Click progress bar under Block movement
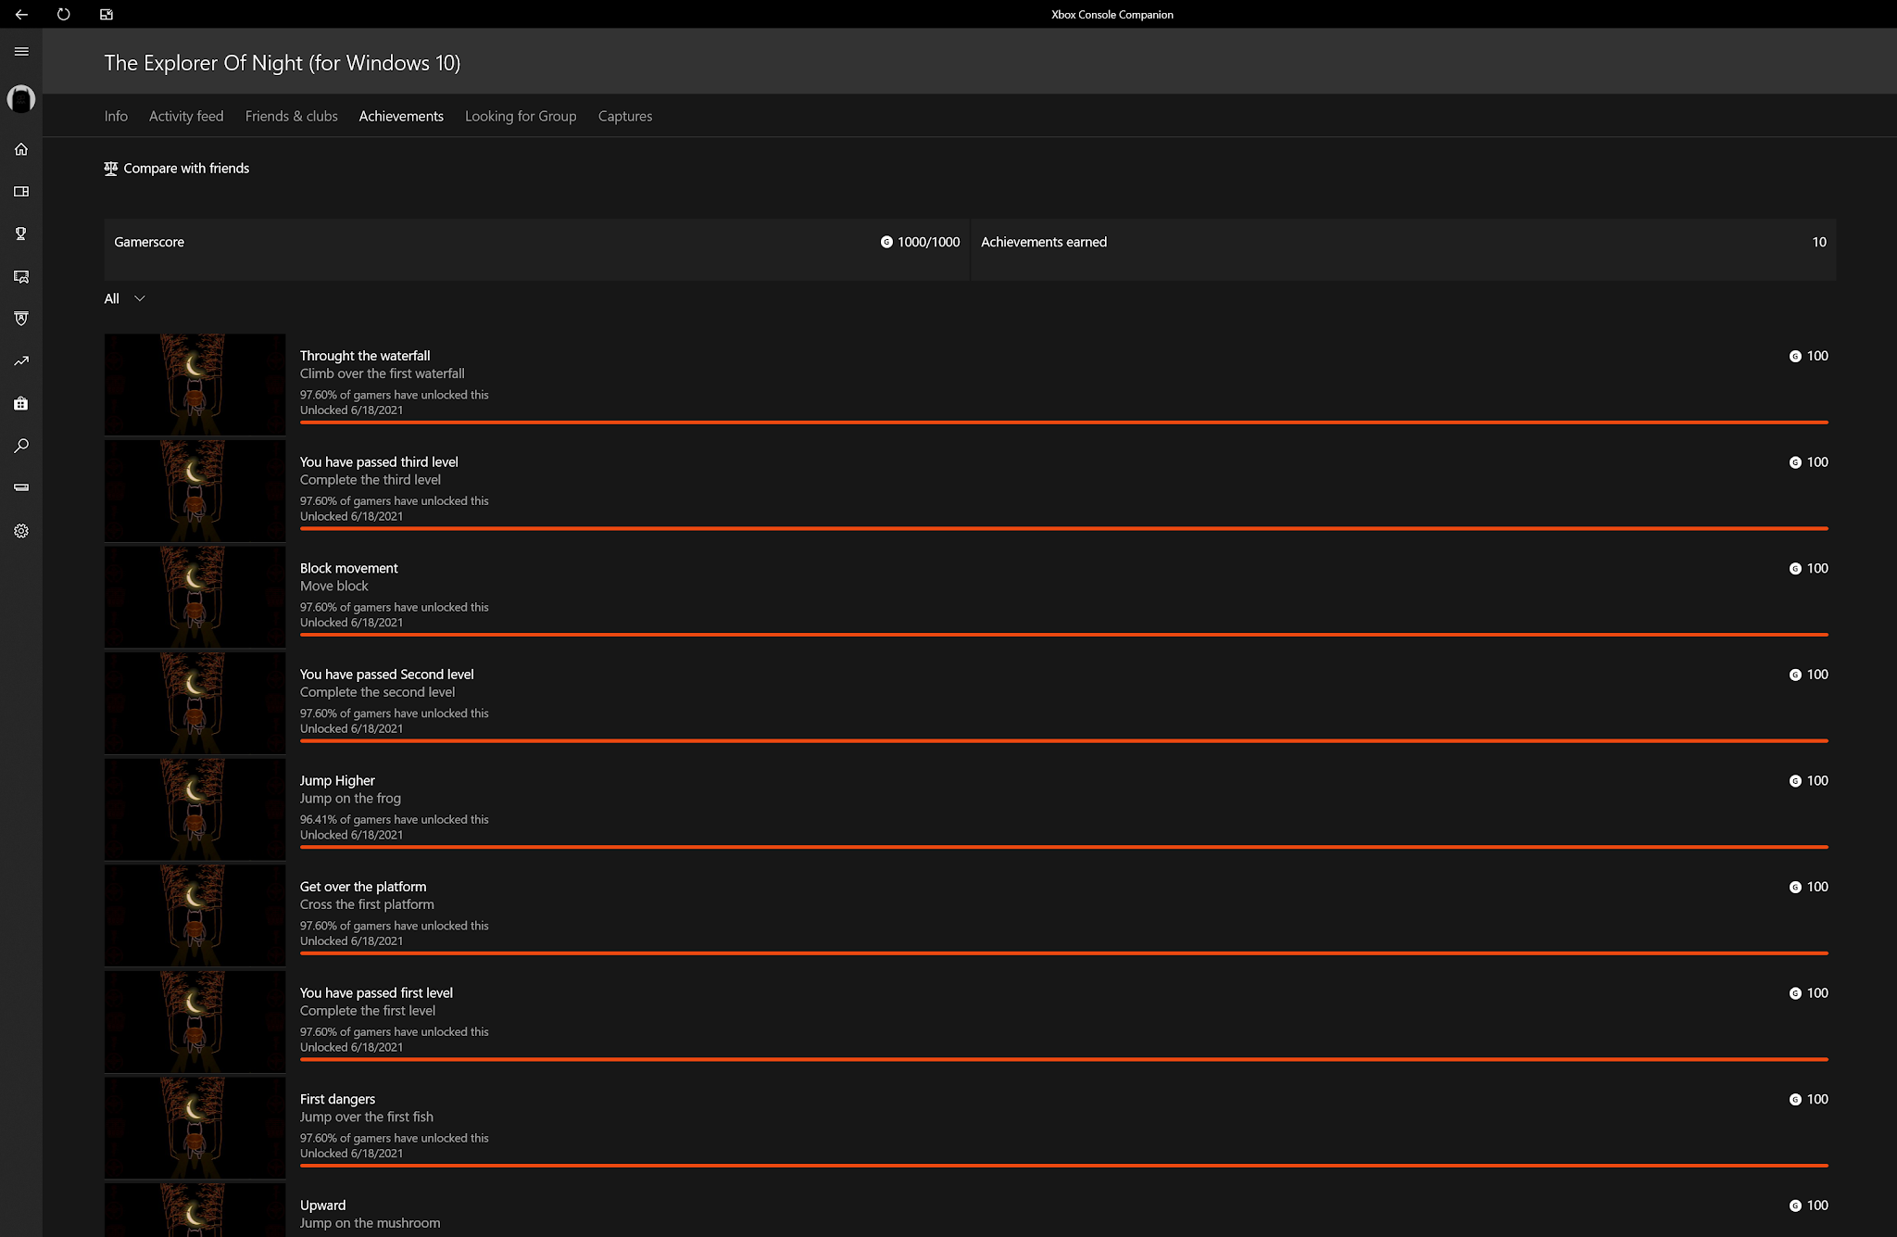The image size is (1897, 1237). click(1063, 635)
